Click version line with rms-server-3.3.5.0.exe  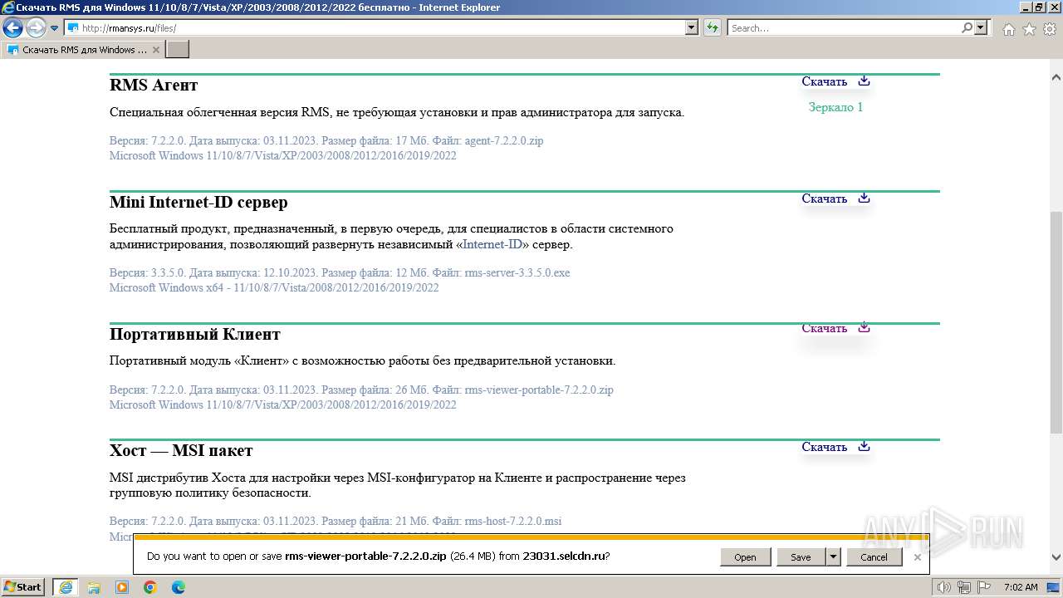(340, 272)
